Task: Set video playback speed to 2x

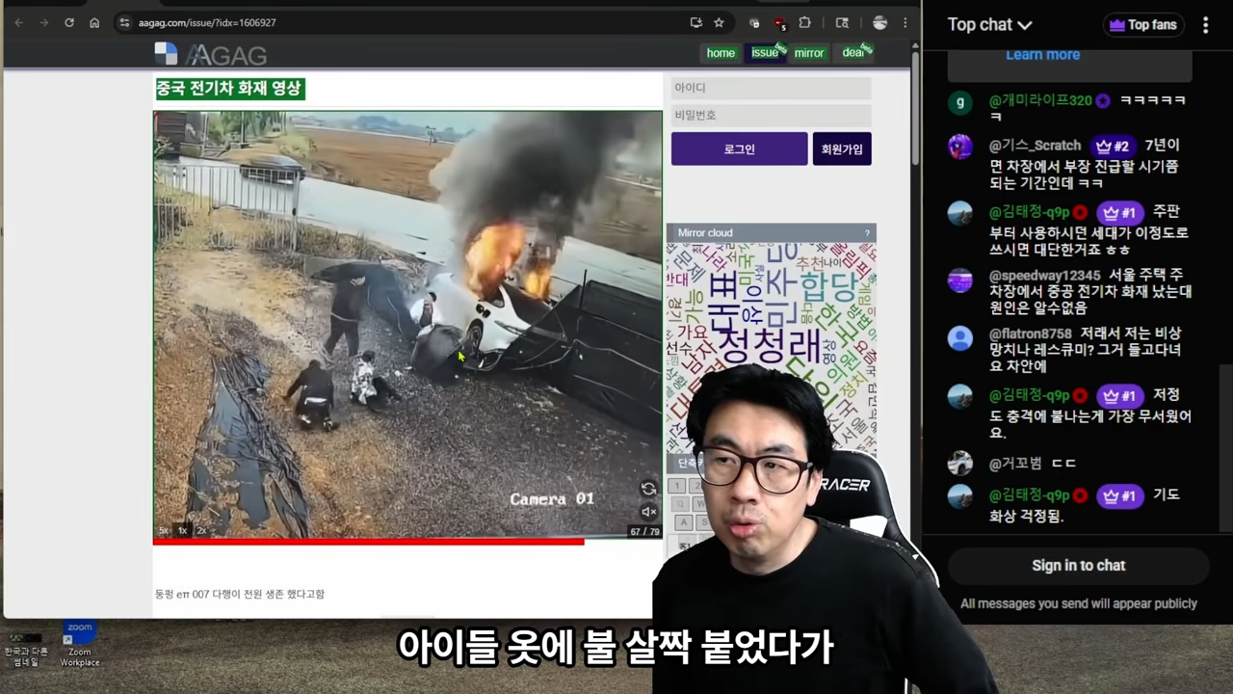Action: pos(201,531)
